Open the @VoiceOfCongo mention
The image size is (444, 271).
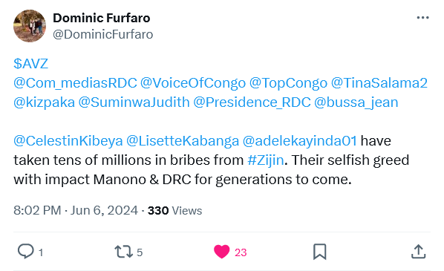pyautogui.click(x=193, y=83)
